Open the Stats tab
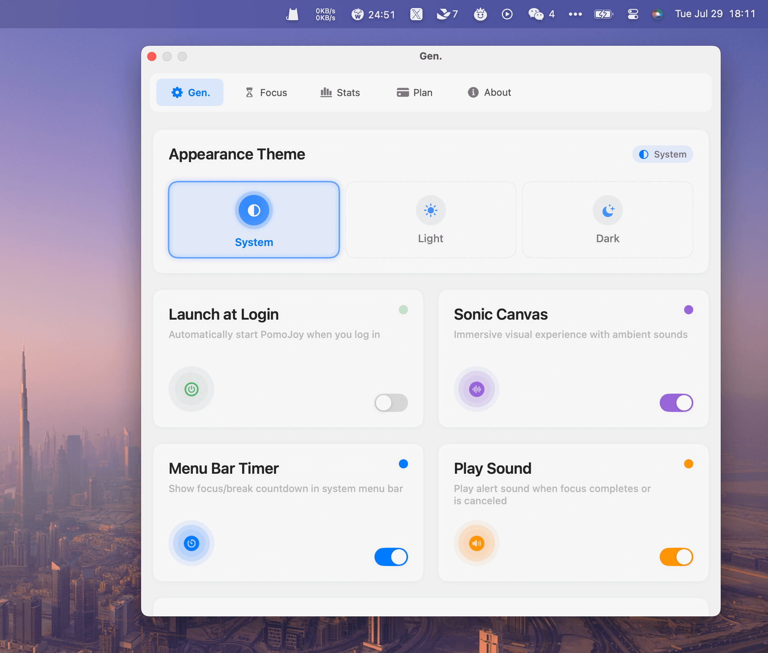768x653 pixels. click(x=340, y=92)
